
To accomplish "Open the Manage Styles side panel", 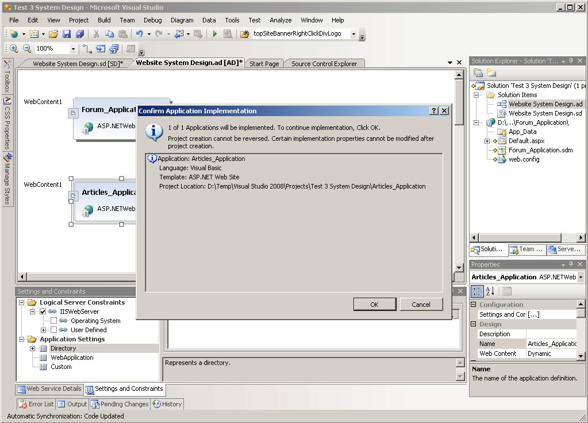I will 7,179.
